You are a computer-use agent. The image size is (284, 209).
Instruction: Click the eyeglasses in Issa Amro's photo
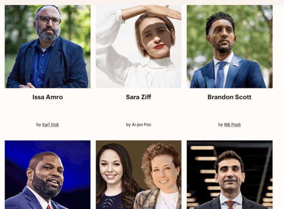tap(49, 20)
